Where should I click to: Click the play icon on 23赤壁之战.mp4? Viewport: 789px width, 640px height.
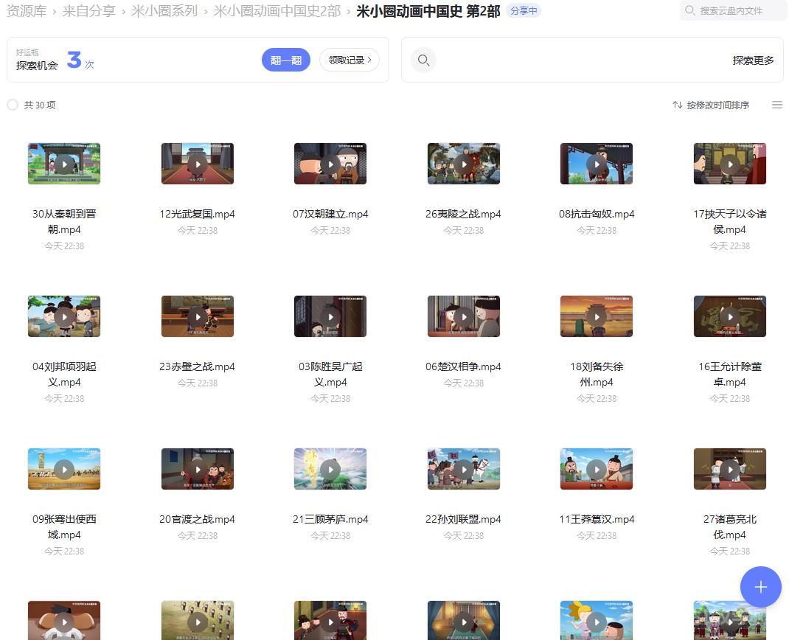198,316
